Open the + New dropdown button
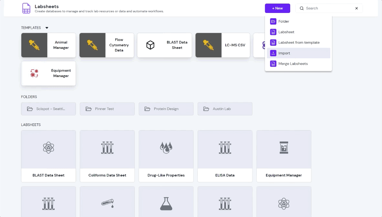 [278, 8]
